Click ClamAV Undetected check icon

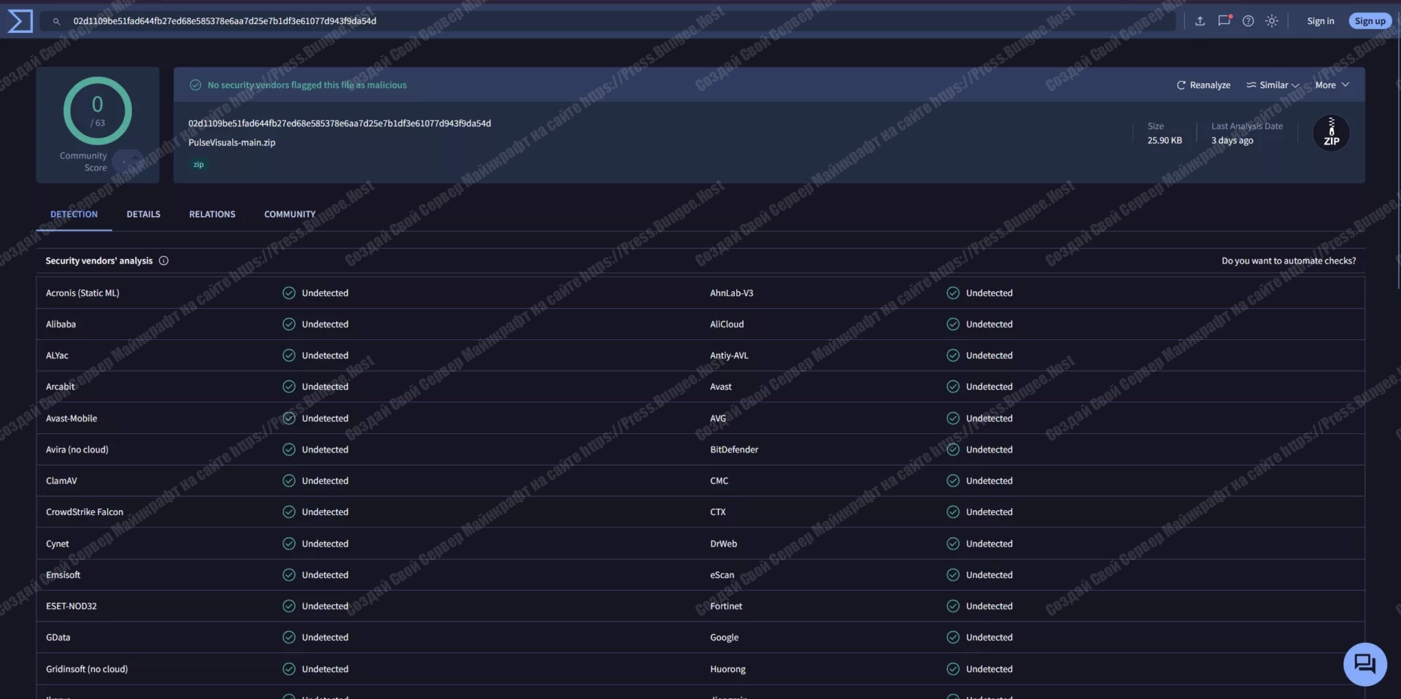click(x=289, y=481)
